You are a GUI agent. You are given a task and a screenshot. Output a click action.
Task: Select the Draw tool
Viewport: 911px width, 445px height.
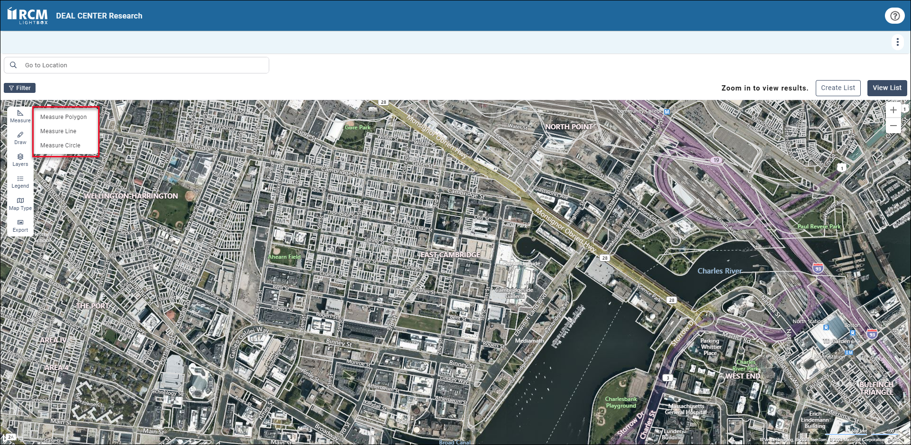coord(20,138)
